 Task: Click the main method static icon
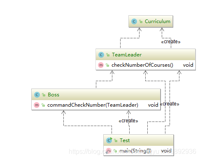pos(109,151)
